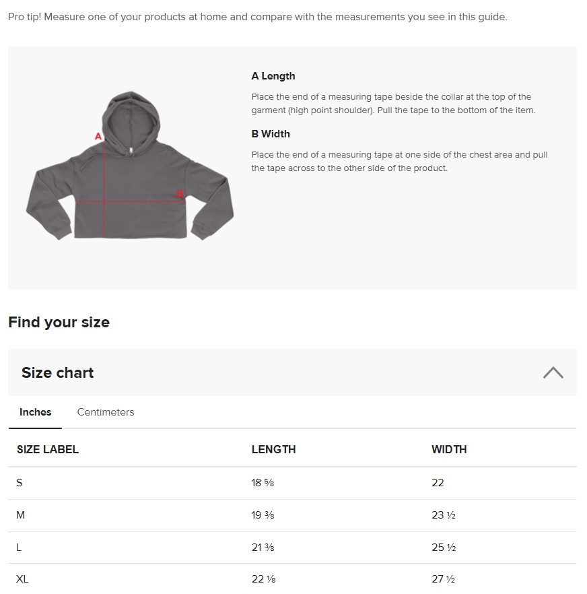Collapse the Size chart chevron arrow
The image size is (587, 594).
click(x=553, y=372)
